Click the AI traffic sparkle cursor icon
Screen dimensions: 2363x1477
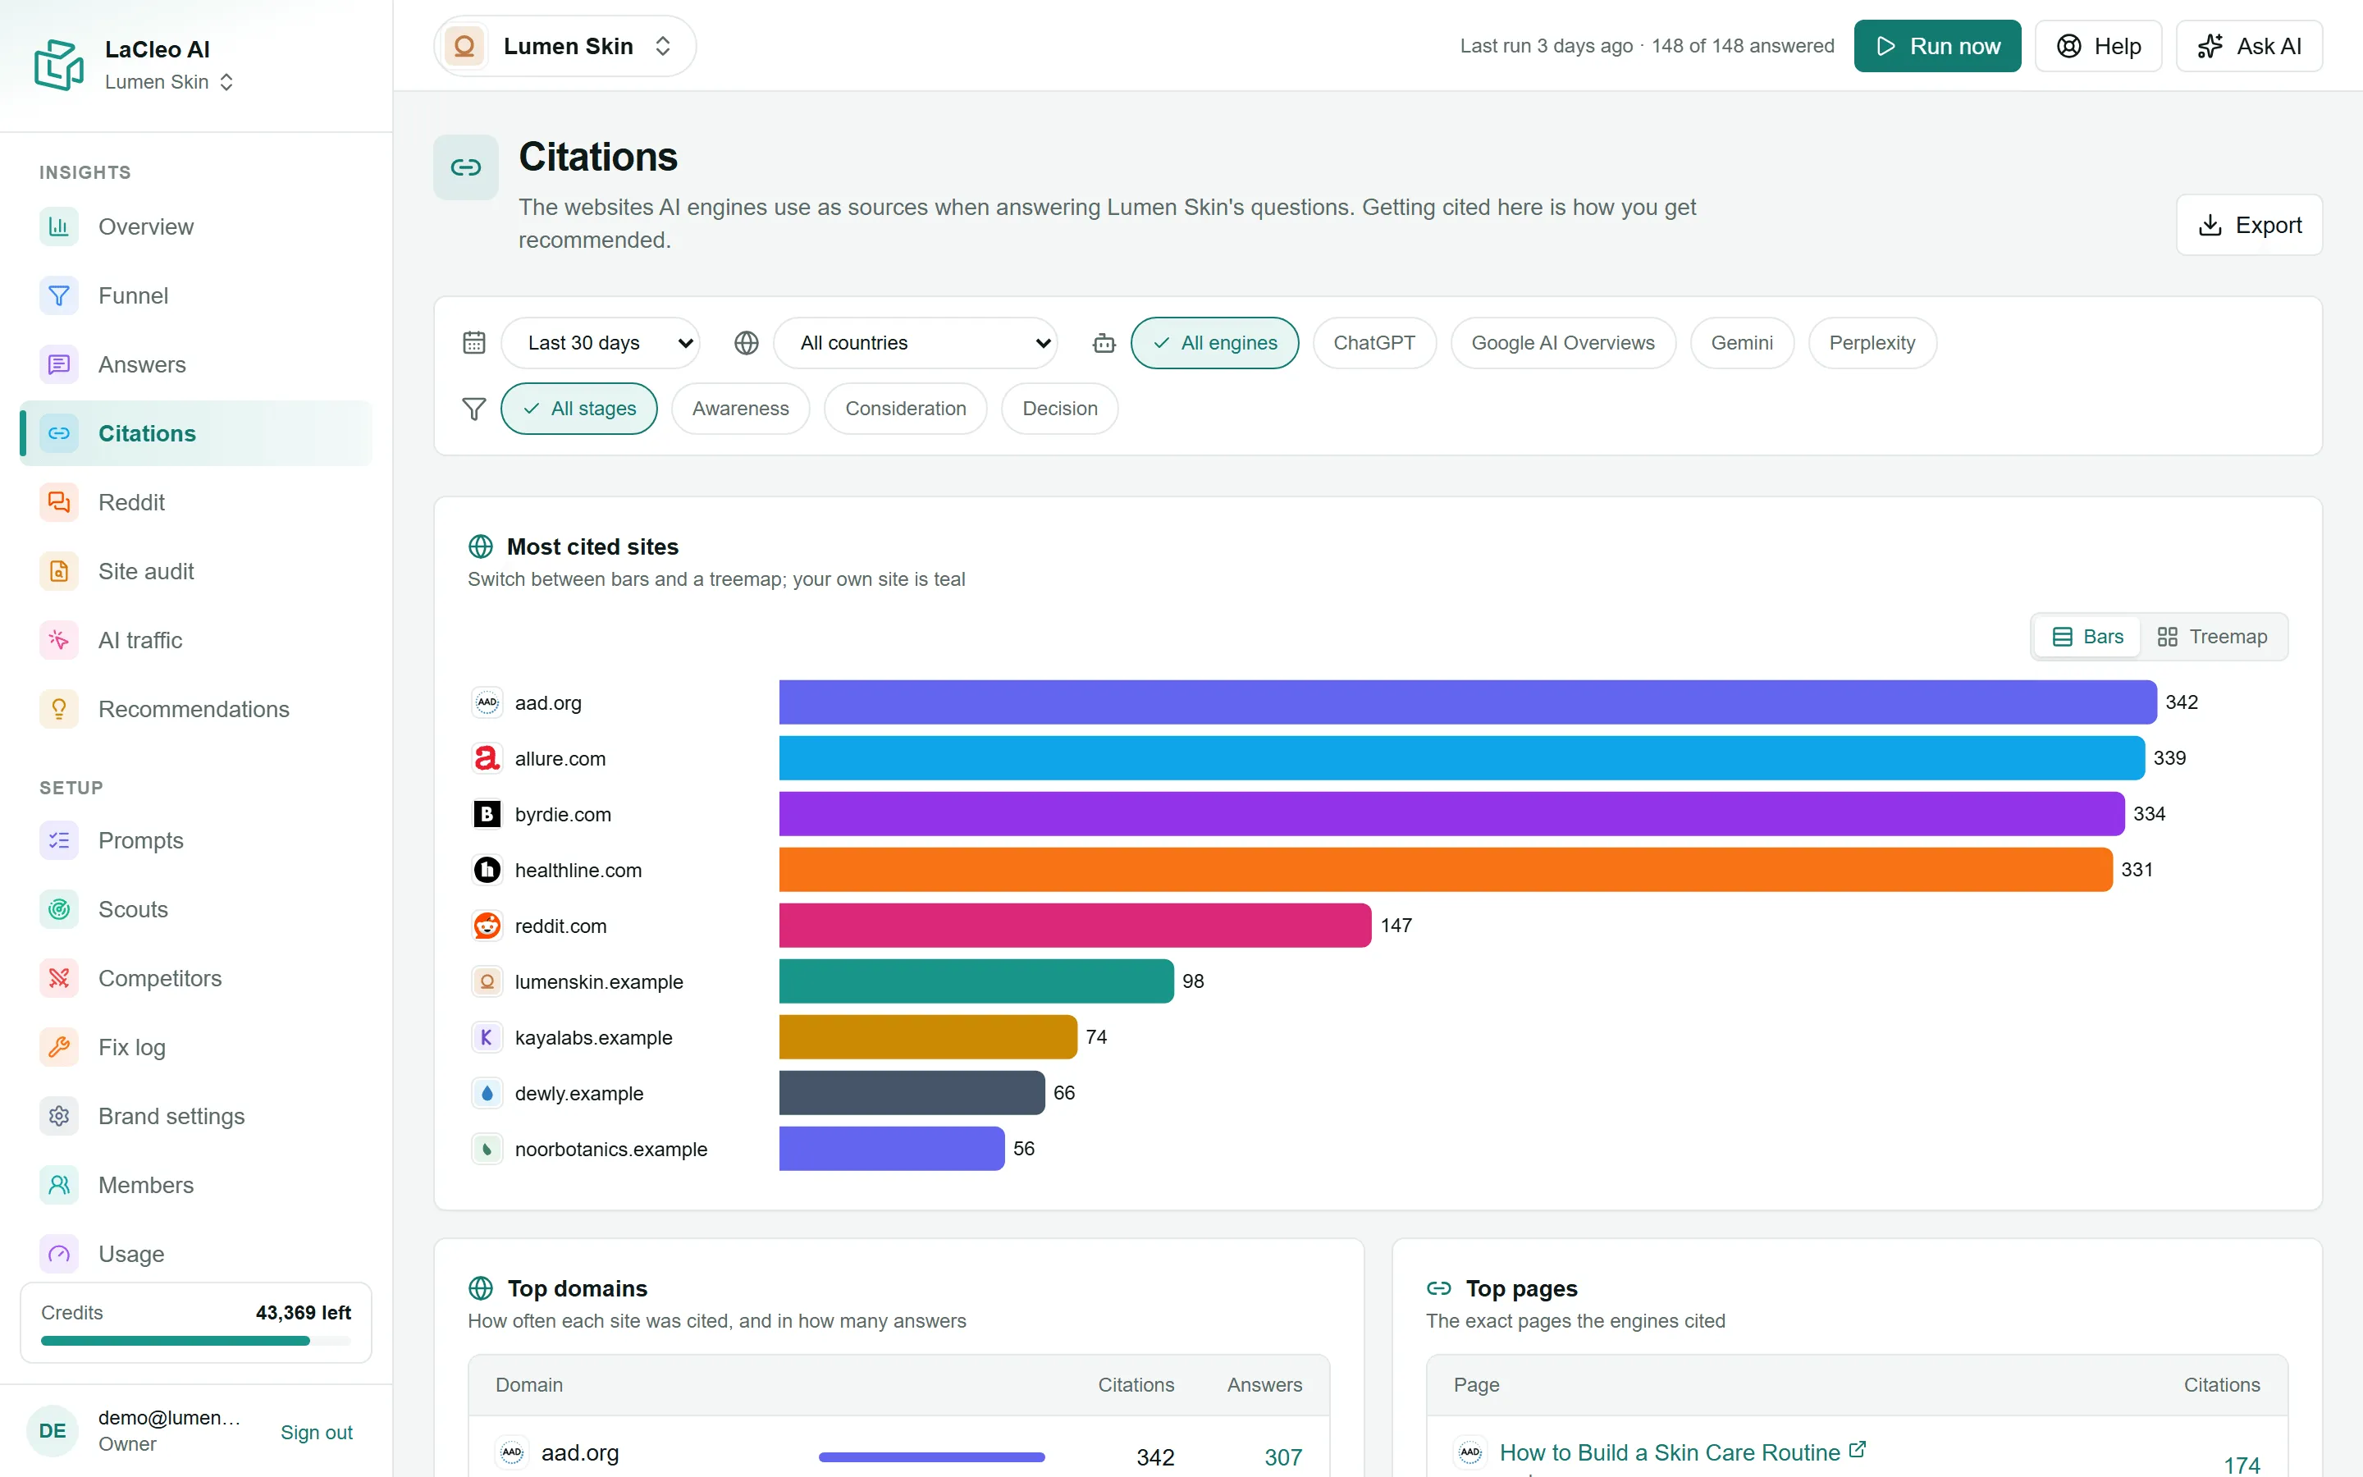[x=58, y=640]
